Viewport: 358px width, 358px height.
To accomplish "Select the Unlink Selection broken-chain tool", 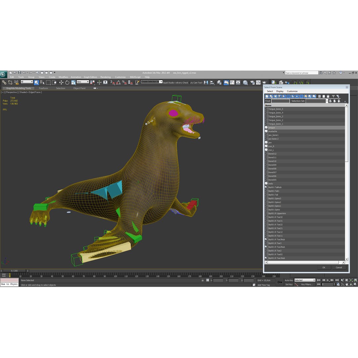I will pyautogui.click(x=10, y=83).
